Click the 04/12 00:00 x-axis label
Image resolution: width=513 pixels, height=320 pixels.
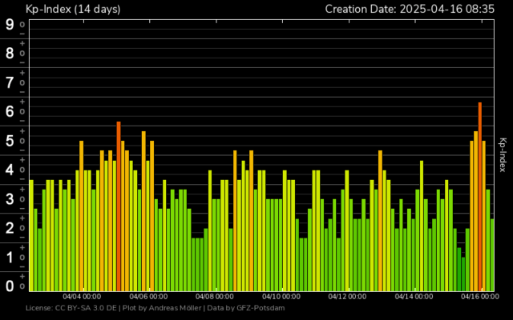point(348,296)
